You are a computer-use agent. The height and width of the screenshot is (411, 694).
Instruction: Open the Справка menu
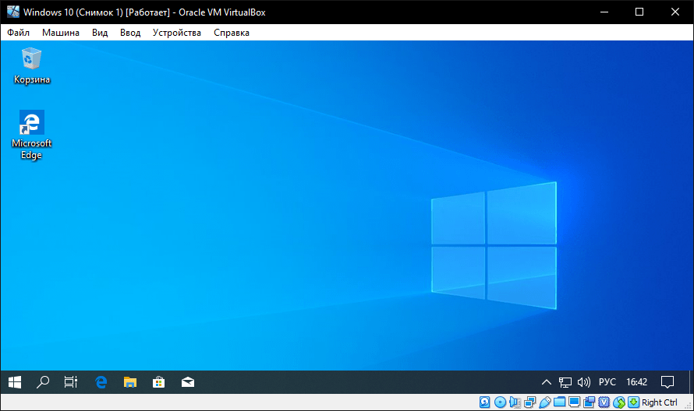pos(232,33)
